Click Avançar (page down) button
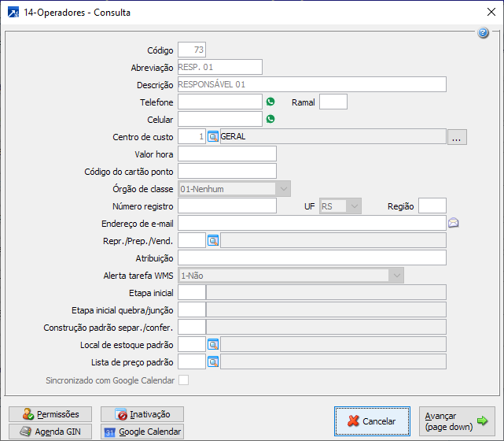 [x=457, y=421]
